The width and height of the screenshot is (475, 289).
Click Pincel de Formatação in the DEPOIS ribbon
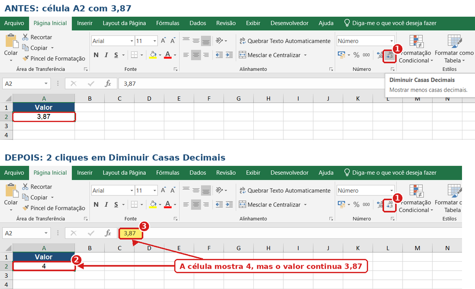pyautogui.click(x=54, y=208)
